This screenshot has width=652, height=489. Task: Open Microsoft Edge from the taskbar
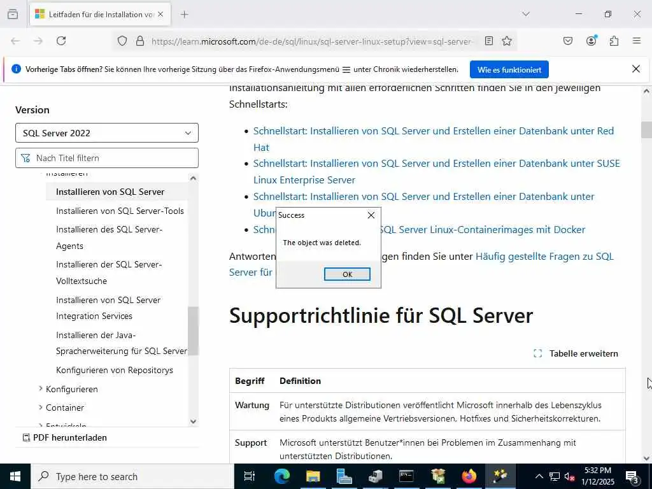click(281, 476)
